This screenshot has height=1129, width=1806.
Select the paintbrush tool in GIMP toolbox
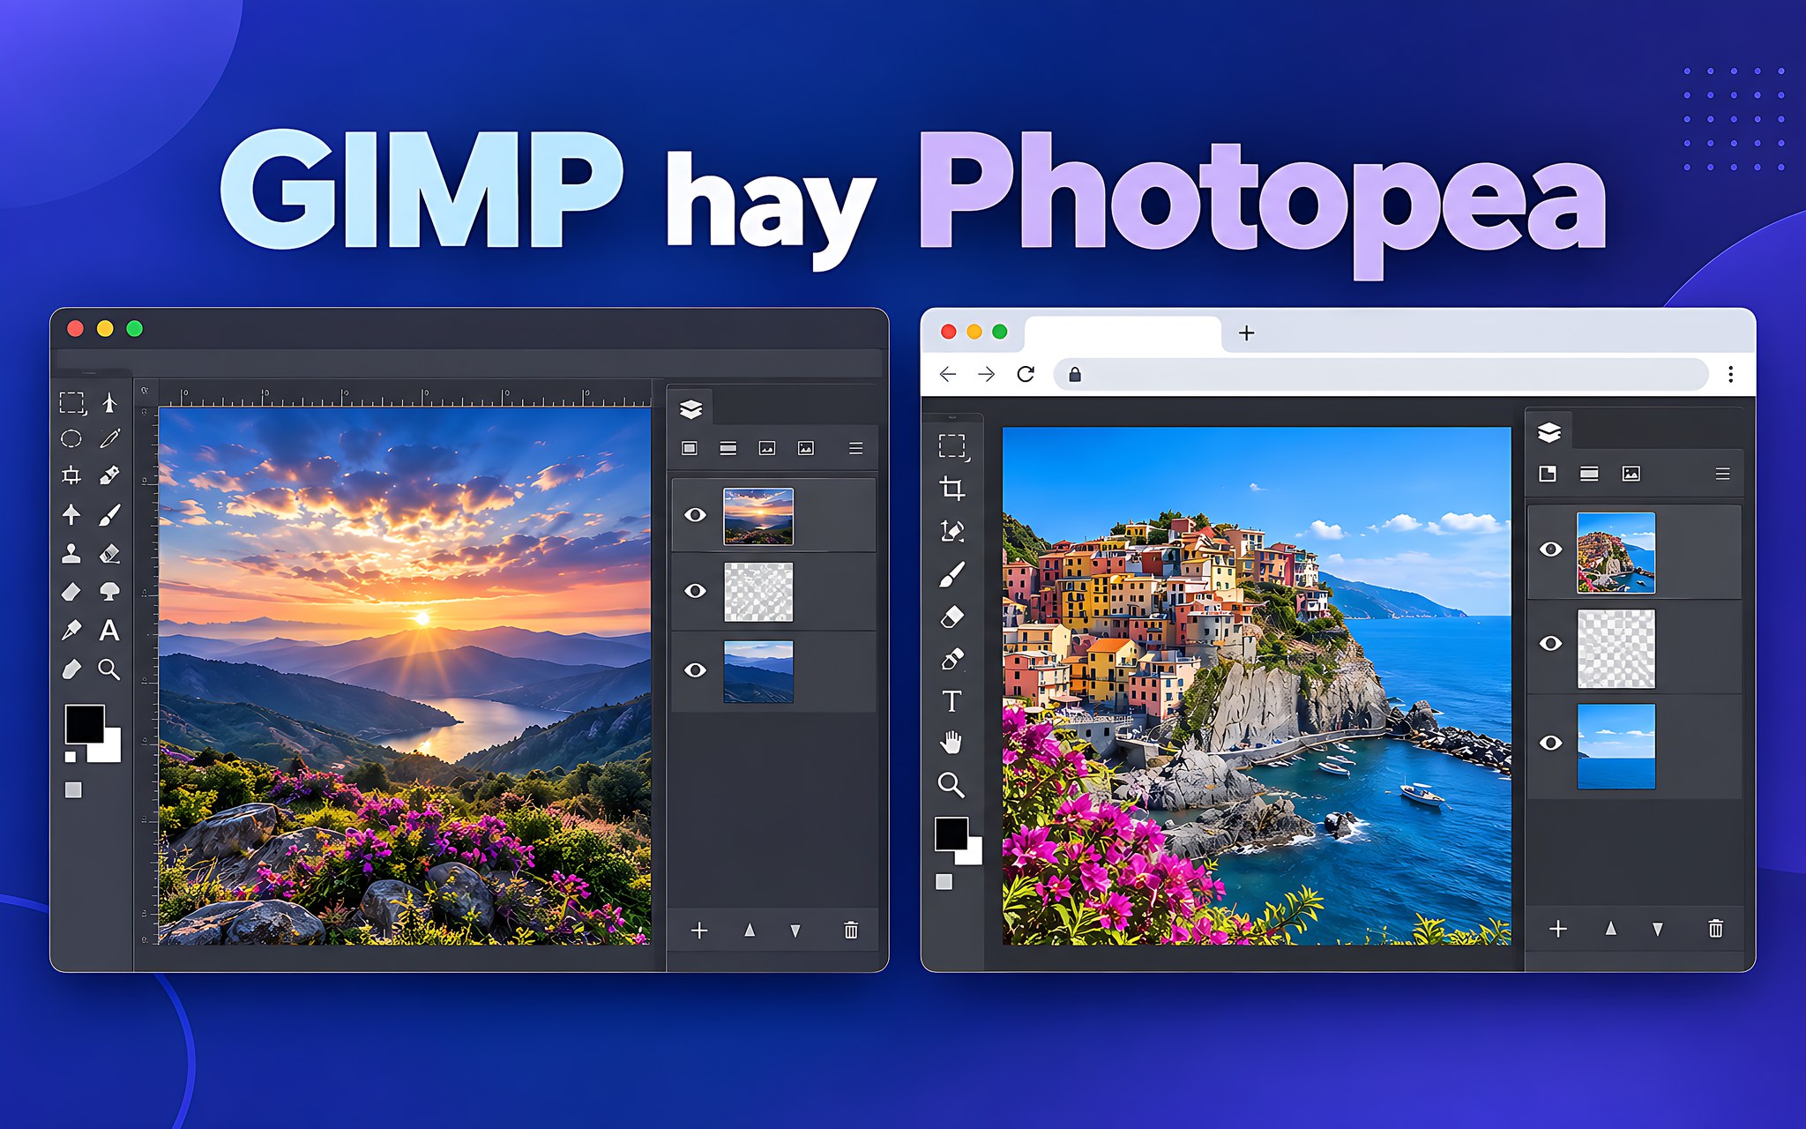[109, 514]
